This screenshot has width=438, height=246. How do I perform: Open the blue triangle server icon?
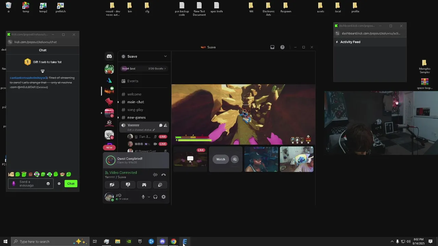point(109,80)
